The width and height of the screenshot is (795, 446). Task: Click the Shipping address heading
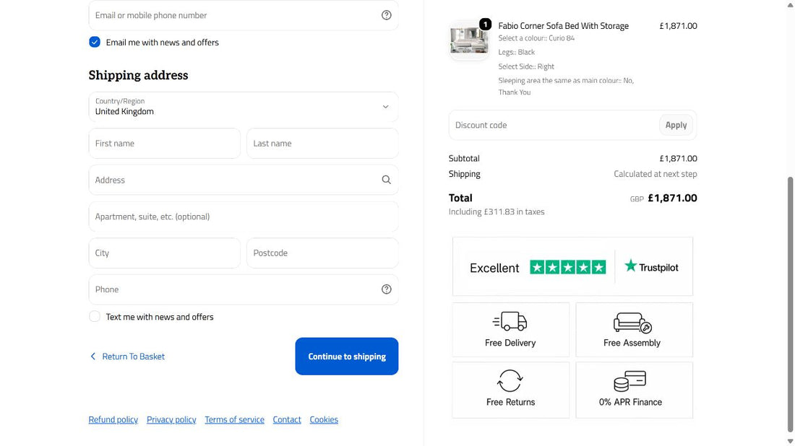[139, 76]
